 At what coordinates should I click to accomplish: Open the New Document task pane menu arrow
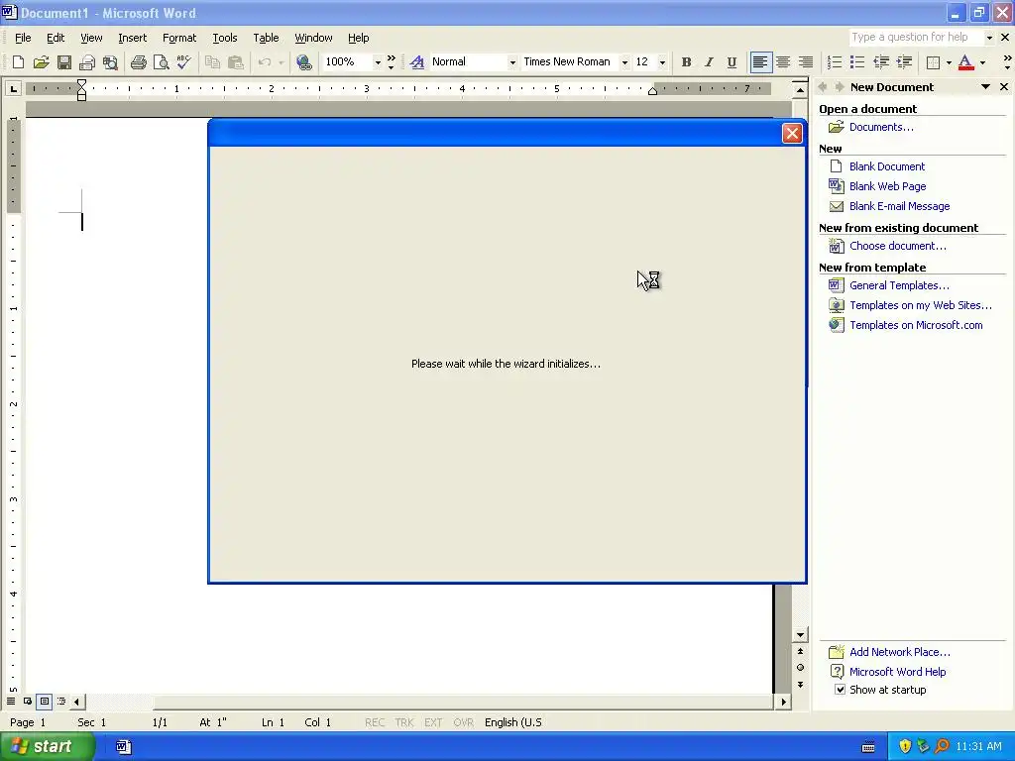pyautogui.click(x=985, y=87)
